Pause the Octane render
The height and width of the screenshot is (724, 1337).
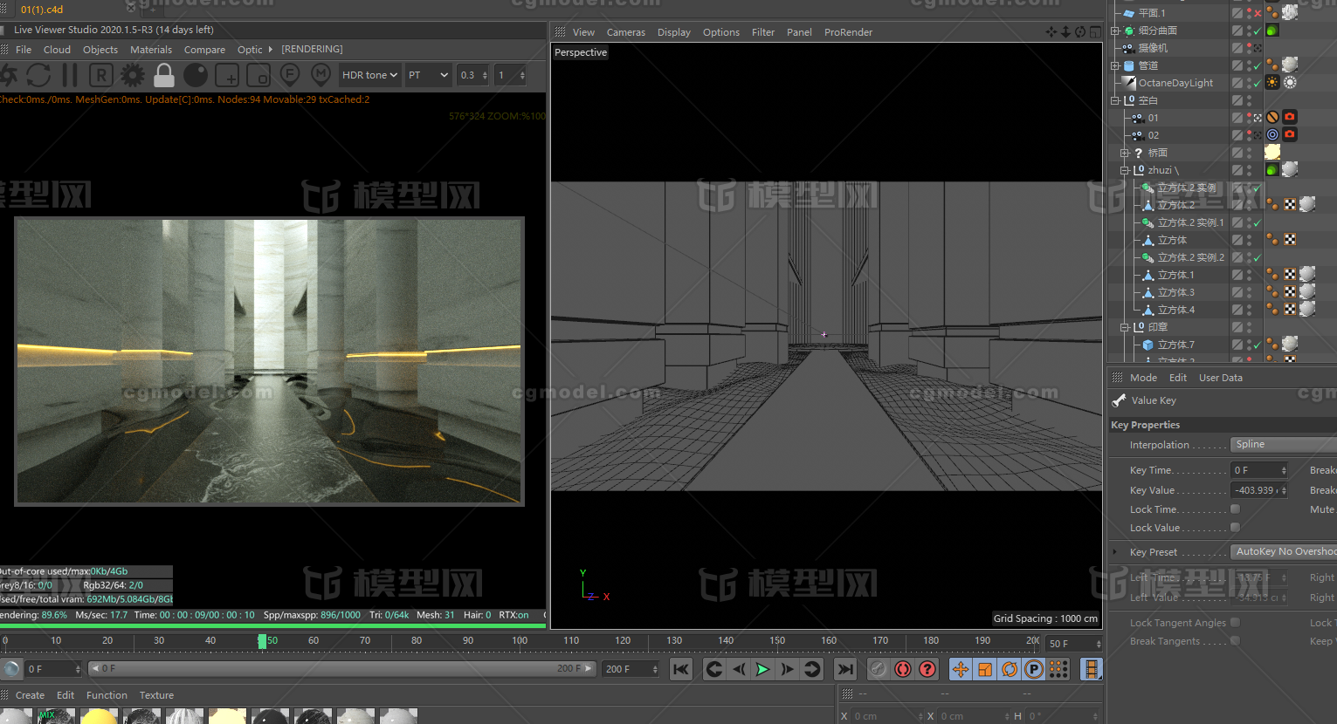(69, 75)
